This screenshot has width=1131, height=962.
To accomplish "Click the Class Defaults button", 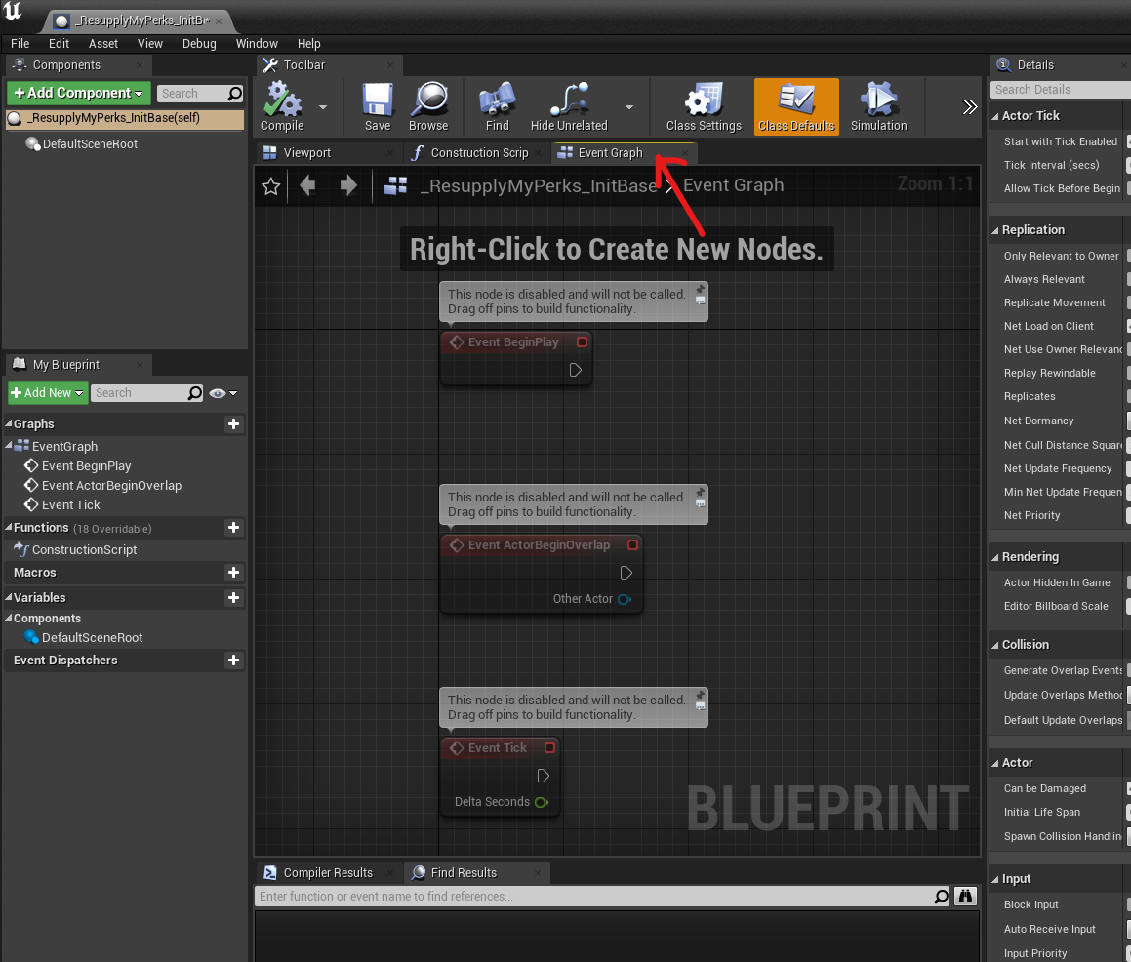I will click(796, 106).
